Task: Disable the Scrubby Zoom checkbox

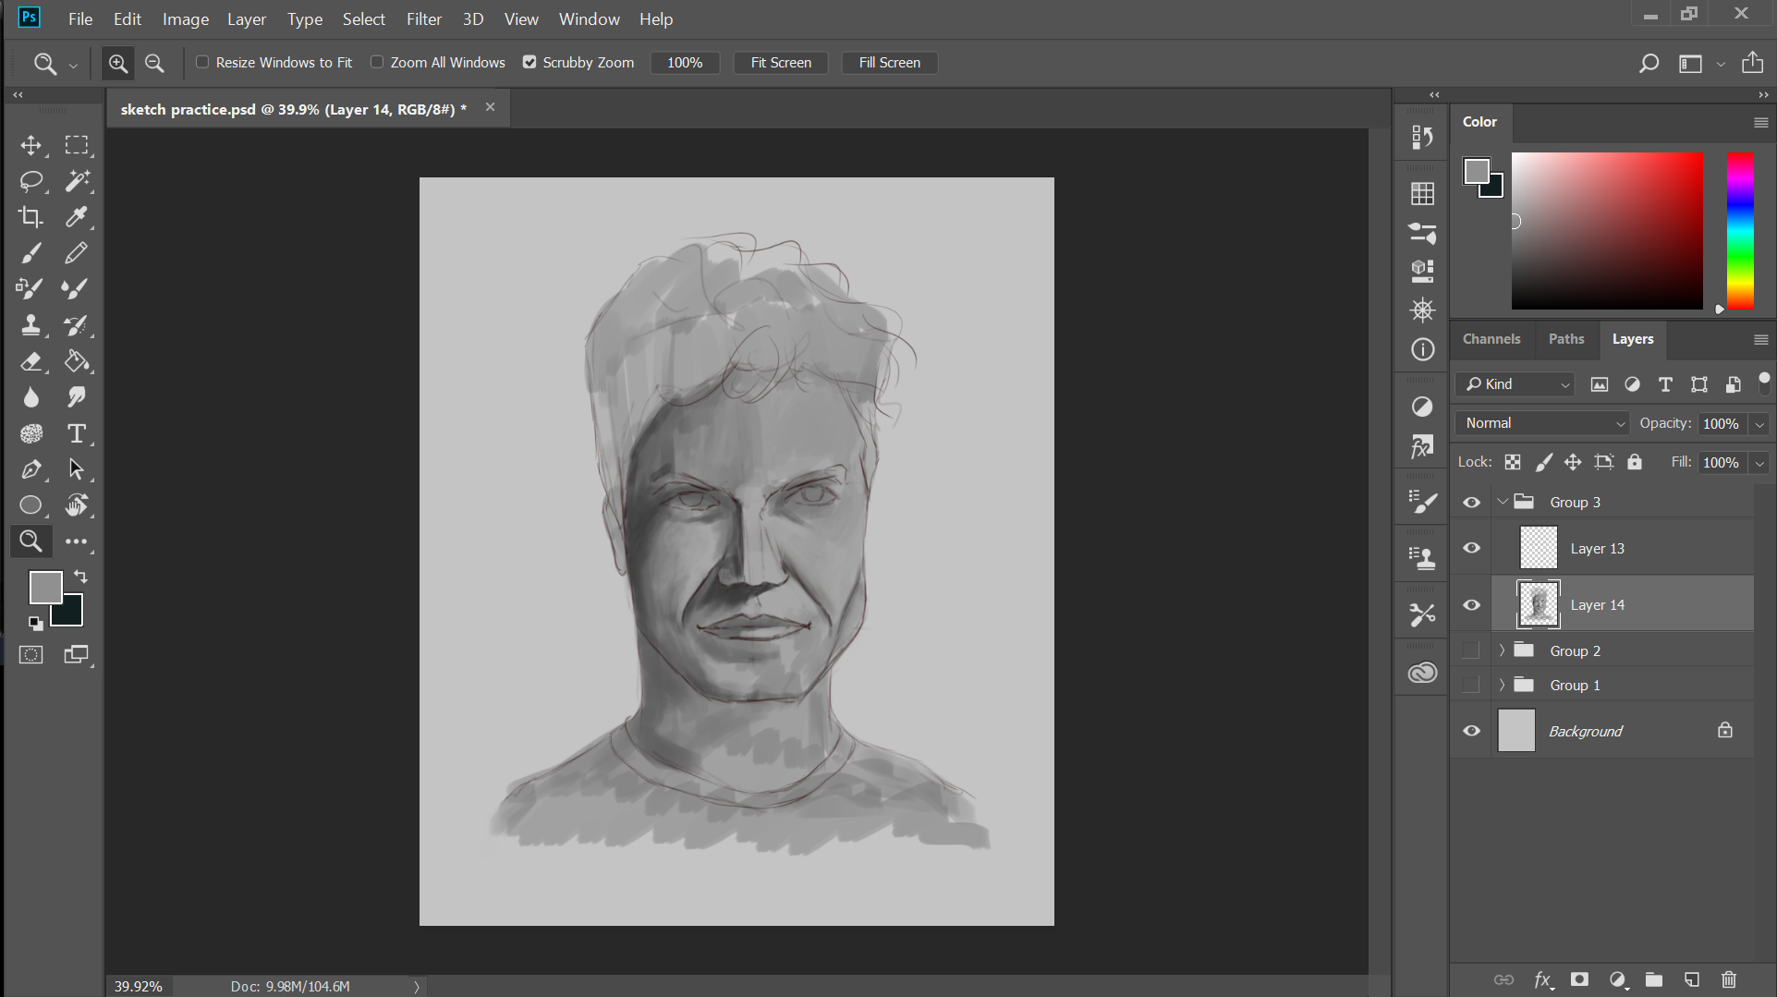Action: coord(529,62)
